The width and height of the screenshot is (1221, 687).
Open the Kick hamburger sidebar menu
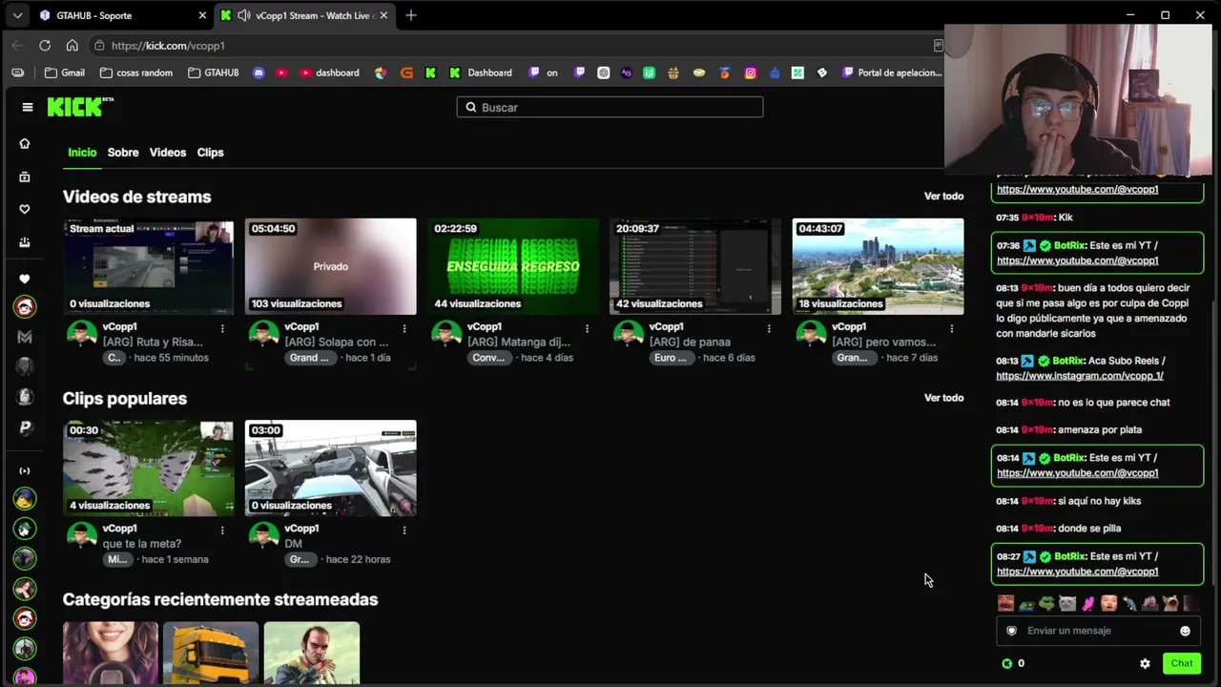pyautogui.click(x=28, y=107)
